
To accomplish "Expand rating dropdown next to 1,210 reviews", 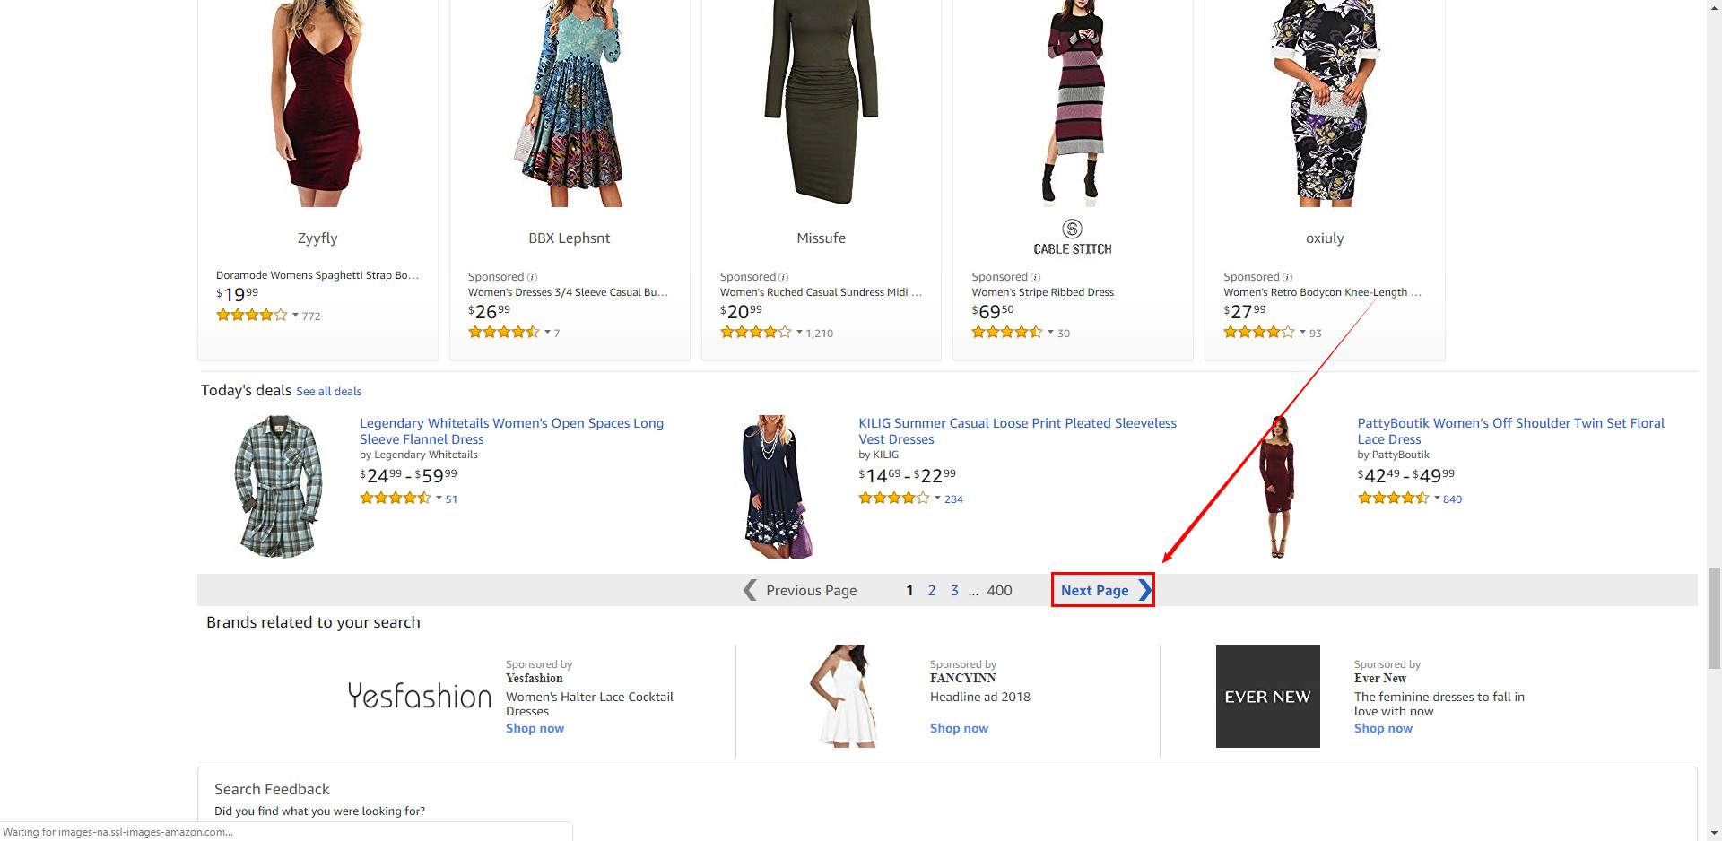I will tap(799, 332).
